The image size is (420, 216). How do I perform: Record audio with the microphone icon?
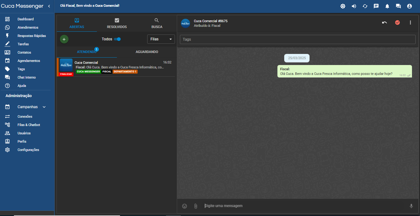pos(411,206)
